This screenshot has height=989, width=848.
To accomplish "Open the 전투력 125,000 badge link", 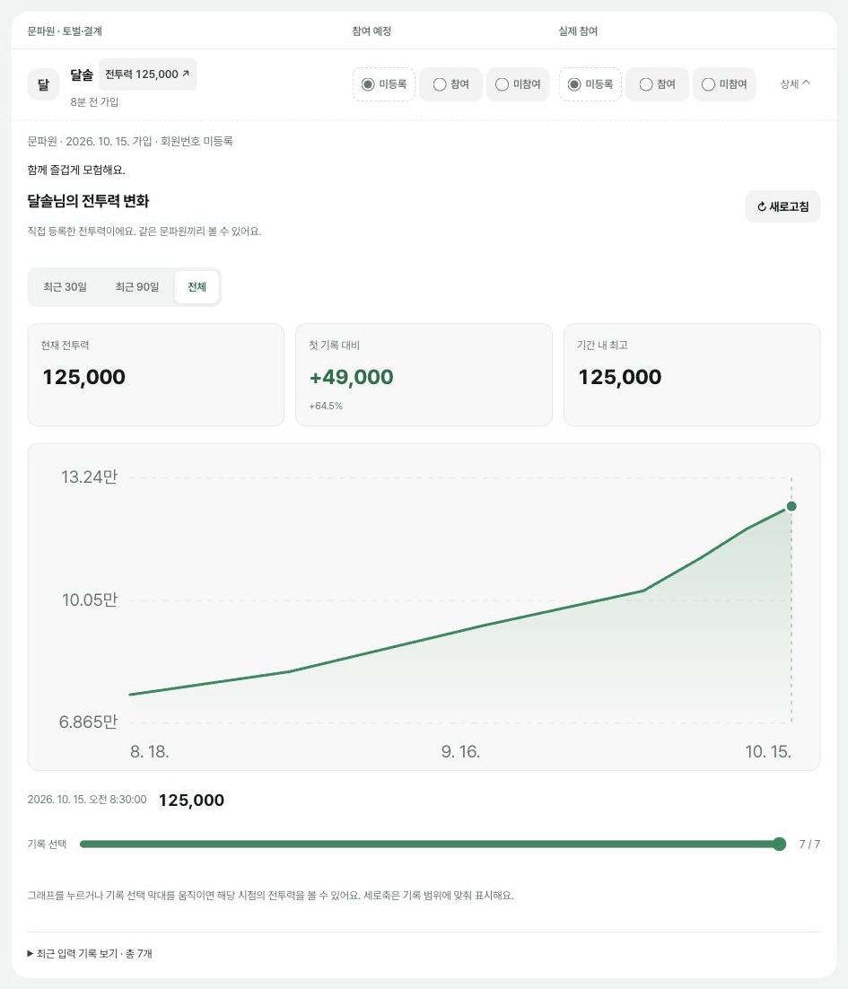I will click(147, 74).
